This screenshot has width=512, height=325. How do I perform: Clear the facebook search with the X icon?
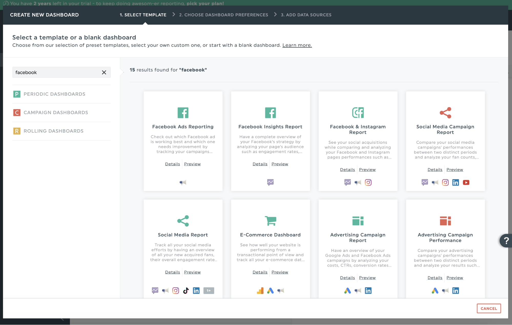104,73
